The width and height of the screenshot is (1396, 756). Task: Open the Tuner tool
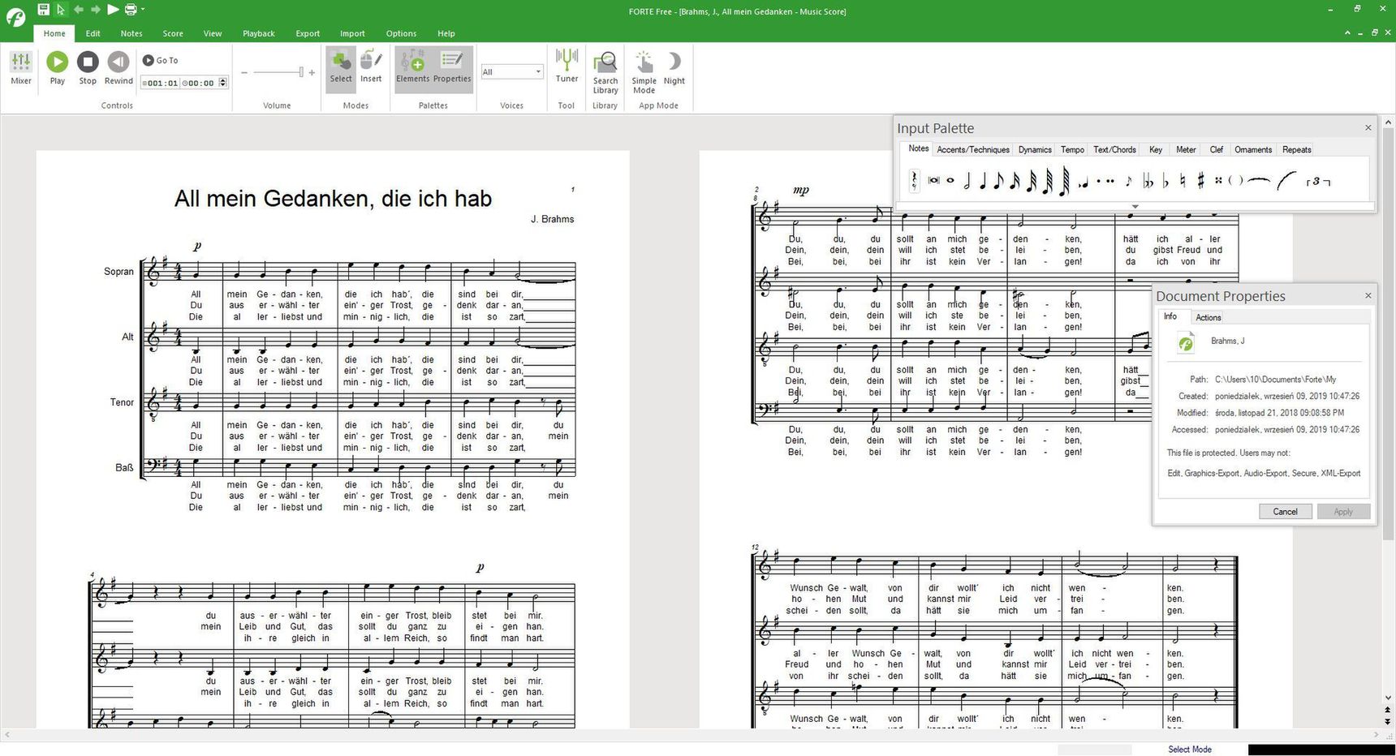567,67
